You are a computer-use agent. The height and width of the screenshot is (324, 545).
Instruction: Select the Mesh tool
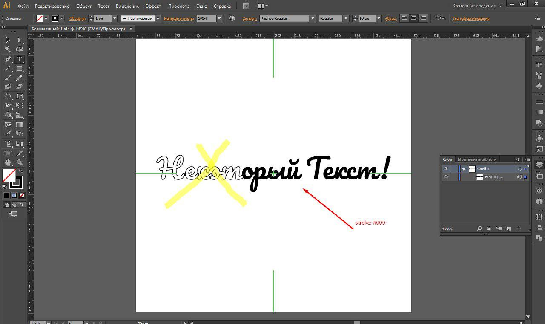(x=8, y=125)
